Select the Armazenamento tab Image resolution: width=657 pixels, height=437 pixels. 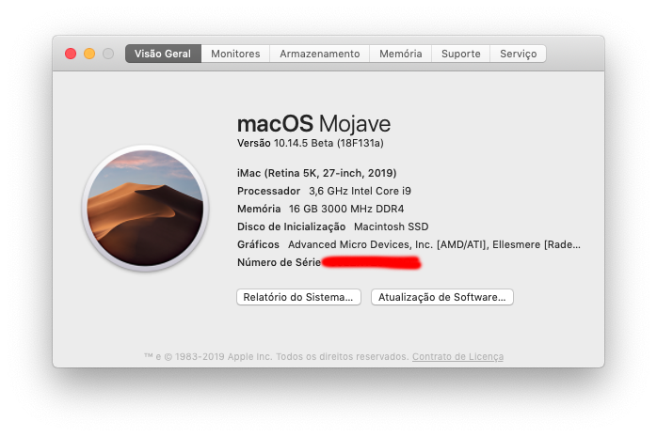point(320,54)
